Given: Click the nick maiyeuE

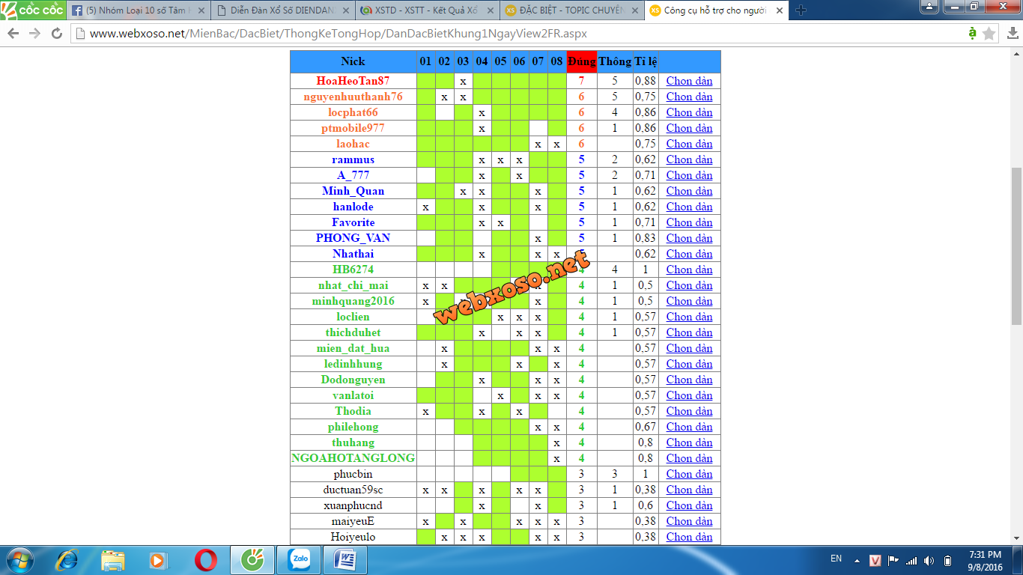Looking at the screenshot, I should tap(353, 521).
